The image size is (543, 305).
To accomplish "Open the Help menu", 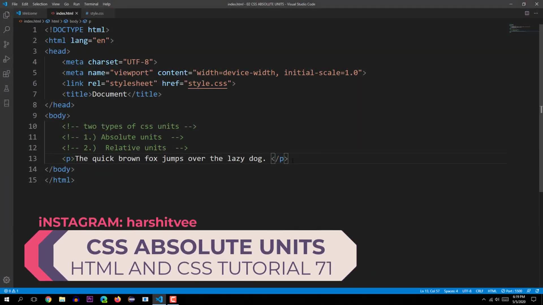I will tap(107, 4).
